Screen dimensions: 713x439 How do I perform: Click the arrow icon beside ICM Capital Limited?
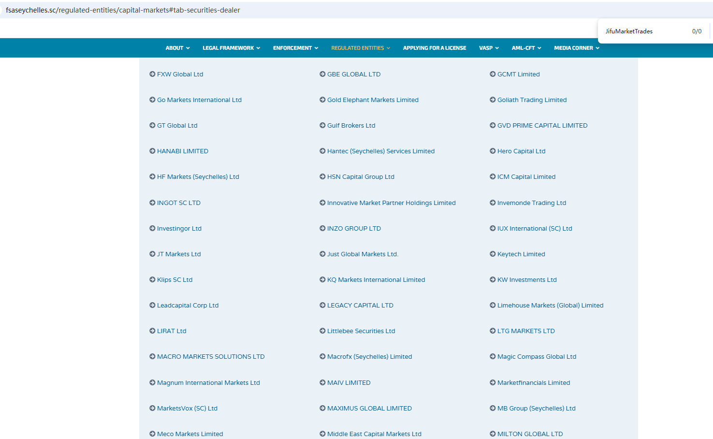pos(493,176)
